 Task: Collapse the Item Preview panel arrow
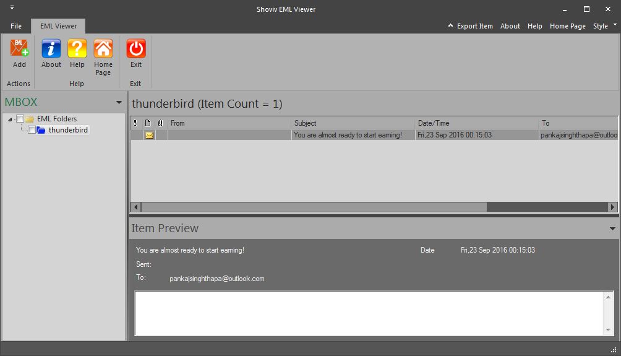click(x=612, y=228)
